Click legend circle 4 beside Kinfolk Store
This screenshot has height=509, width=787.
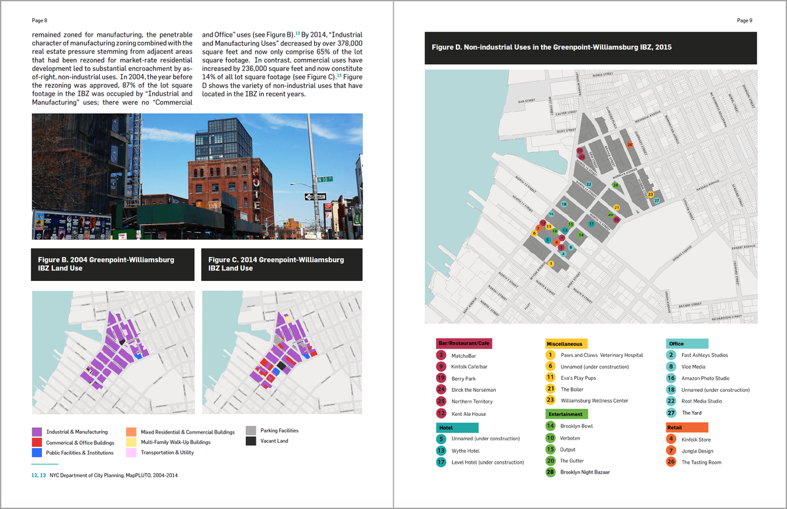pos(671,439)
